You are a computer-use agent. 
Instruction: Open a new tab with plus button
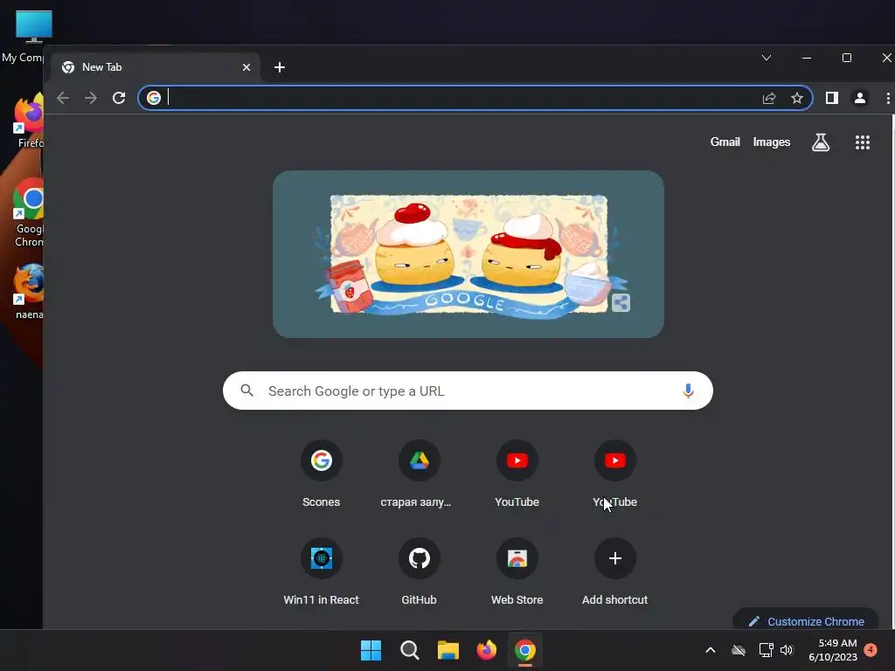pyautogui.click(x=280, y=67)
